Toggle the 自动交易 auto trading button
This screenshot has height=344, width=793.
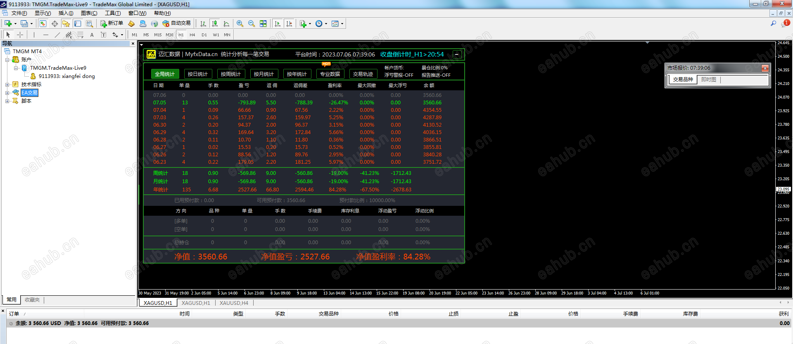pos(177,24)
